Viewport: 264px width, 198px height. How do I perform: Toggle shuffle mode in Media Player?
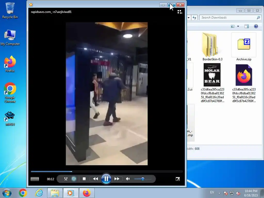click(66, 179)
